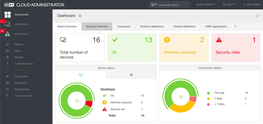
Task: Click the red > 7 days legend dot
Action: 208,104
